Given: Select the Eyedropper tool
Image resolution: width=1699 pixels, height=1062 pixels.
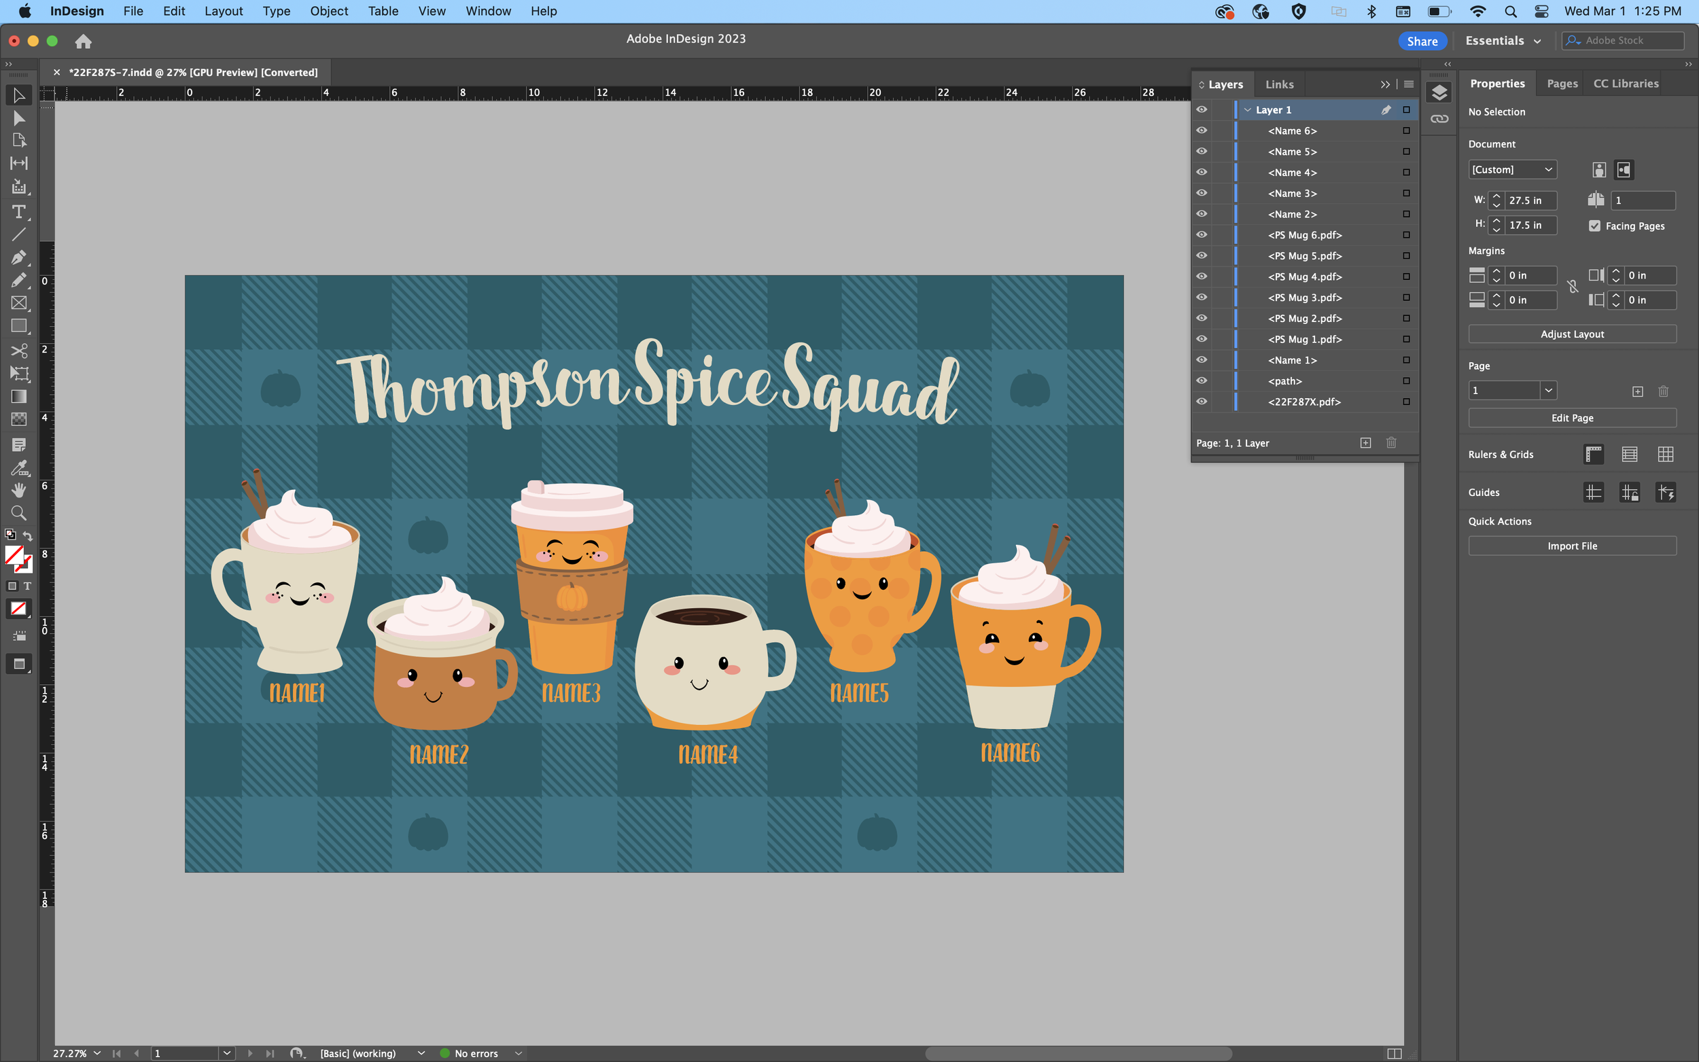Looking at the screenshot, I should click(19, 467).
